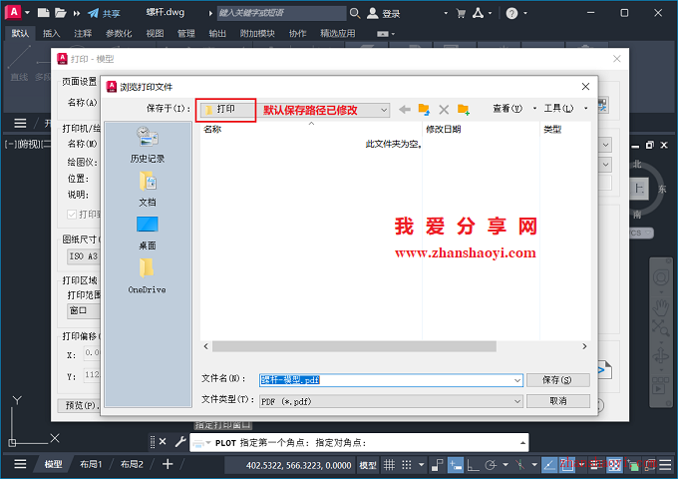
Task: Open the 插入 ribbon tab
Action: (x=52, y=33)
